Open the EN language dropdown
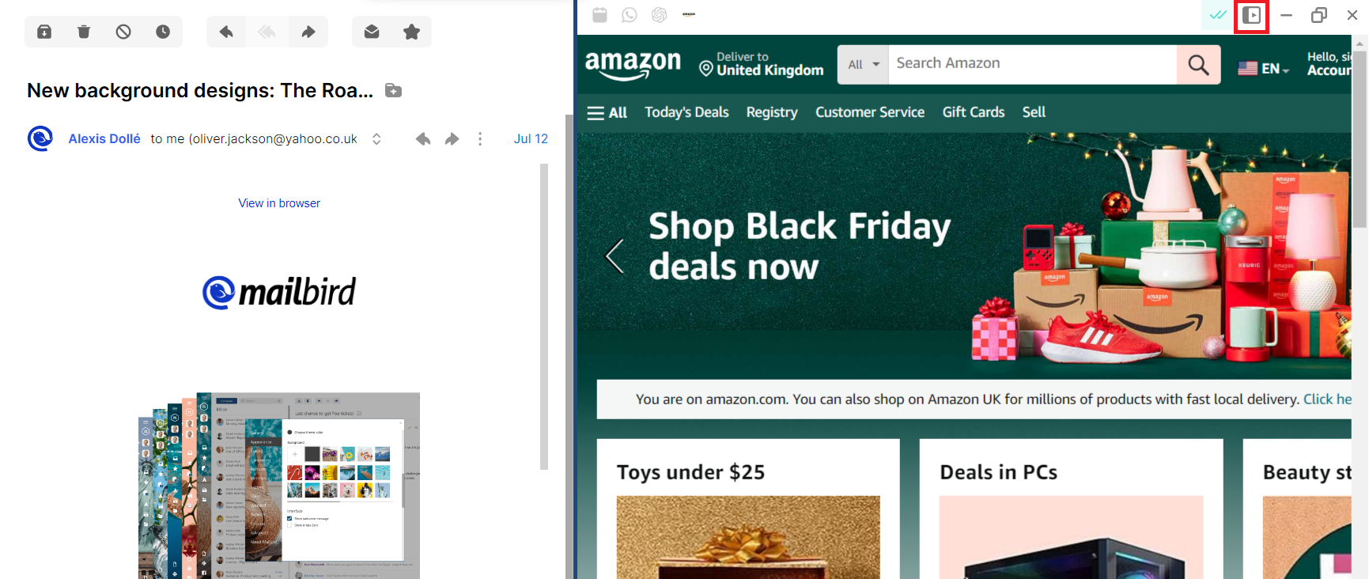This screenshot has width=1369, height=579. point(1264,69)
